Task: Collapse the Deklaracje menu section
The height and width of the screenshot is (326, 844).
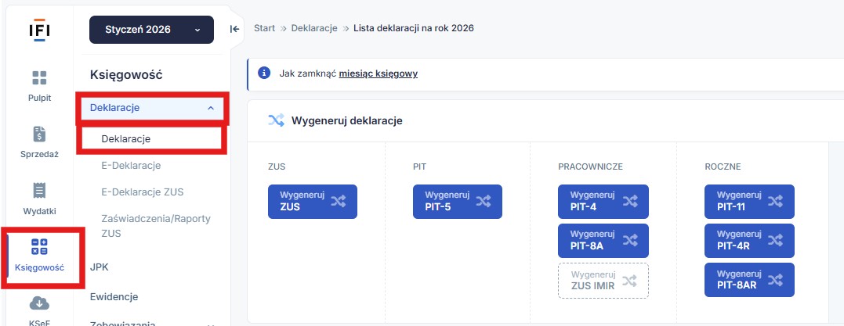Action: 210,108
